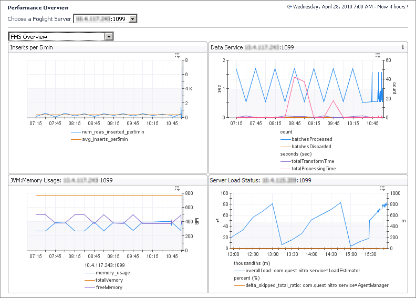Open Inserts per 5 min chart options icon
Image resolution: width=416 pixels, height=298 pixels.
(x=178, y=55)
